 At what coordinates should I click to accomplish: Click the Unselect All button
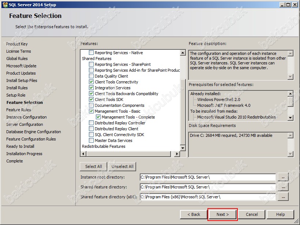tap(123, 166)
